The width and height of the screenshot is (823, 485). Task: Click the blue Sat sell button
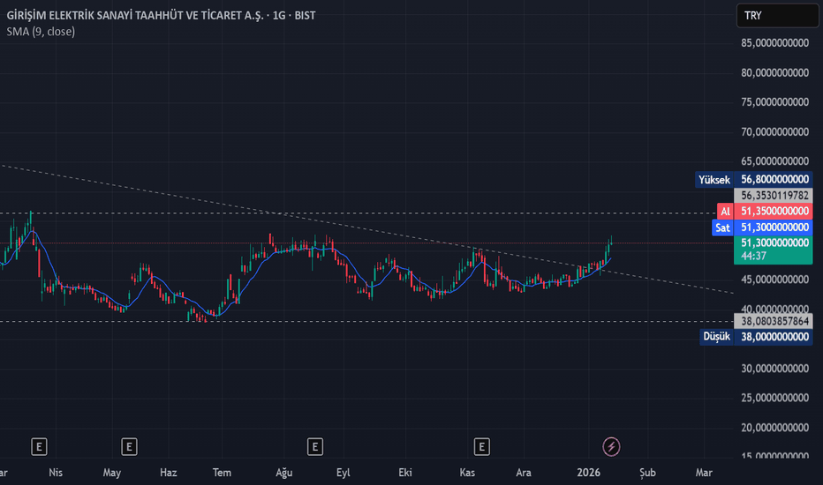point(722,228)
